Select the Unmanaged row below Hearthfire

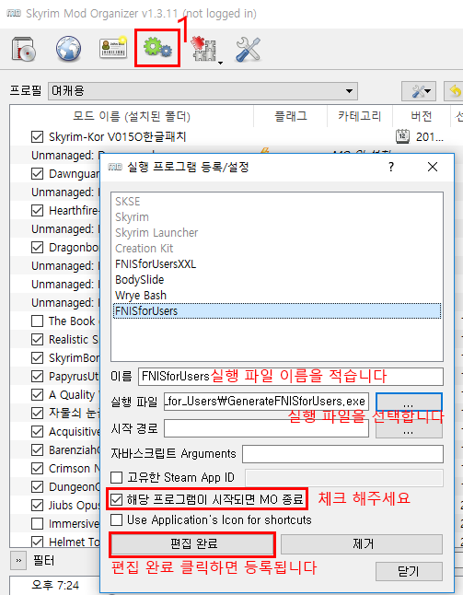55,229
